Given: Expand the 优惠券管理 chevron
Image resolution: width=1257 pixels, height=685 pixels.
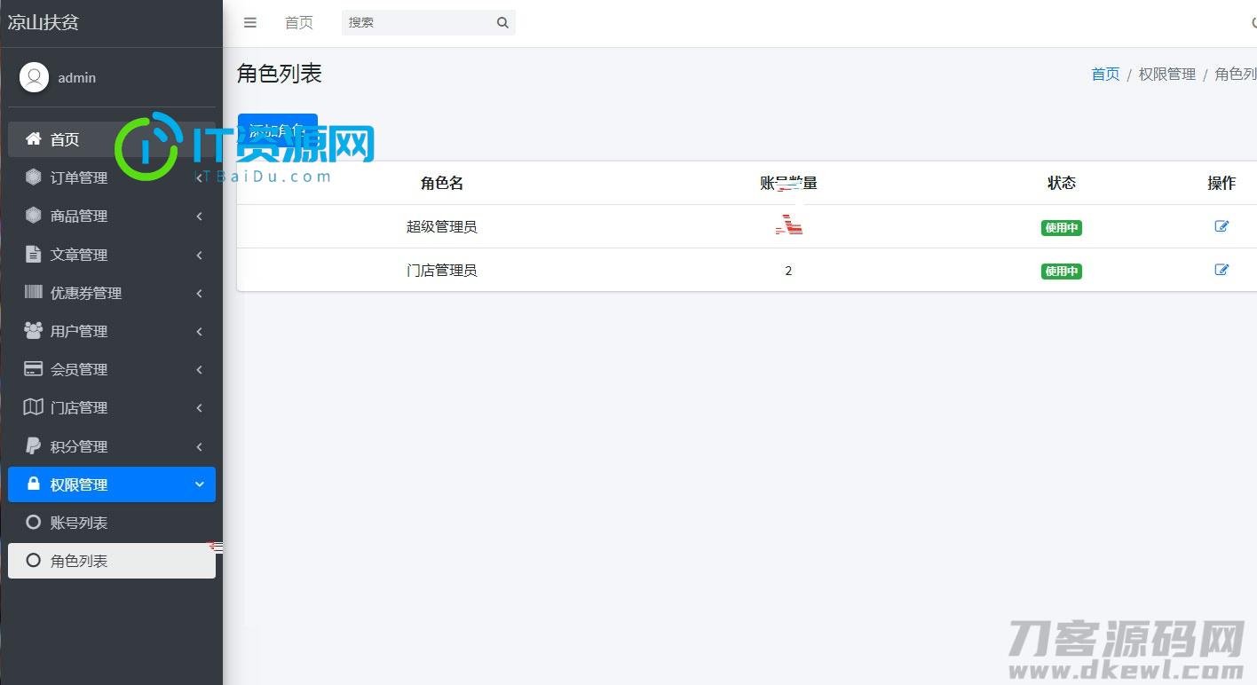Looking at the screenshot, I should [x=200, y=293].
